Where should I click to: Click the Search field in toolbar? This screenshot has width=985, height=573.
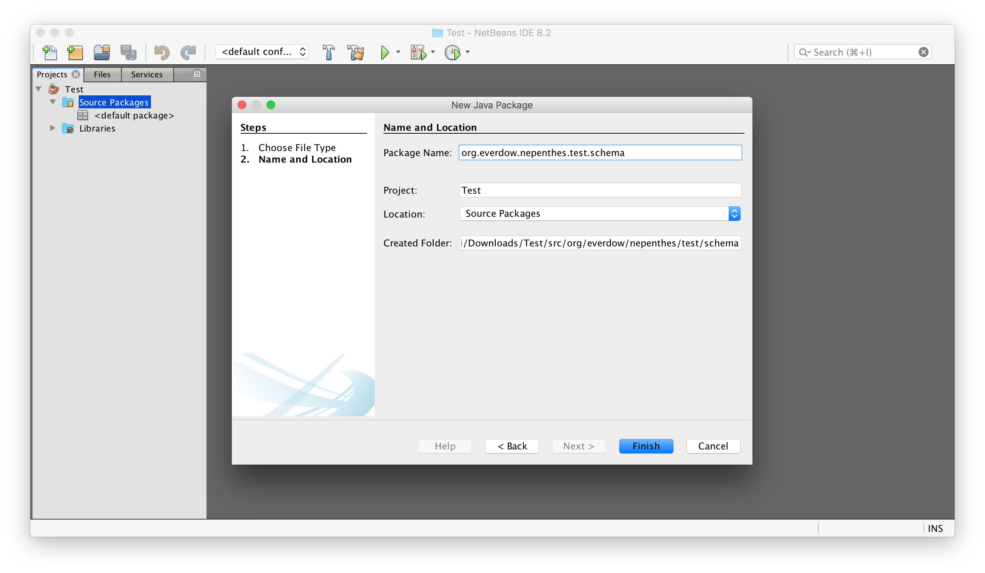863,52
